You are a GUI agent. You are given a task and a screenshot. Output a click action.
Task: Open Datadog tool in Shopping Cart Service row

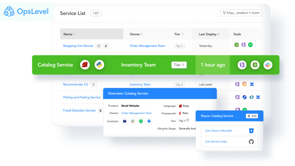(x=243, y=45)
